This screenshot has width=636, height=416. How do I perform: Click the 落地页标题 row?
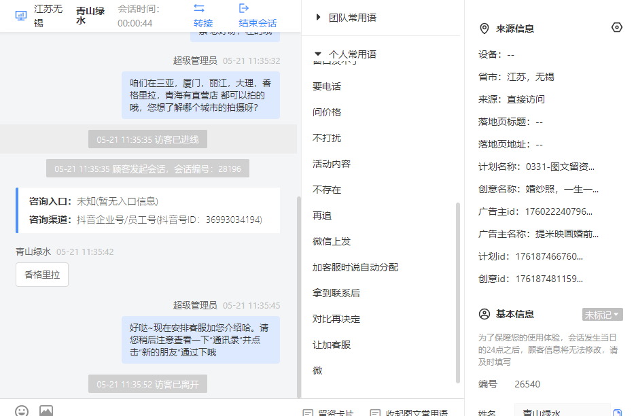point(510,122)
